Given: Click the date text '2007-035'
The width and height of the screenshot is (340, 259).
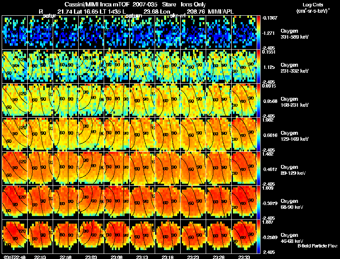Looking at the screenshot, I should click(145, 4).
